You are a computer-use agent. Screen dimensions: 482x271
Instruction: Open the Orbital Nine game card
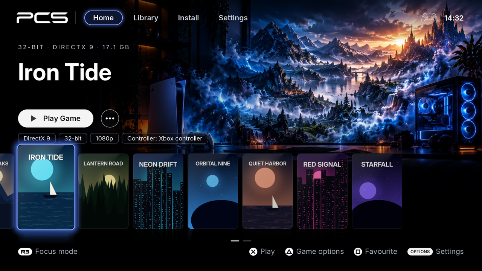pyautogui.click(x=213, y=191)
